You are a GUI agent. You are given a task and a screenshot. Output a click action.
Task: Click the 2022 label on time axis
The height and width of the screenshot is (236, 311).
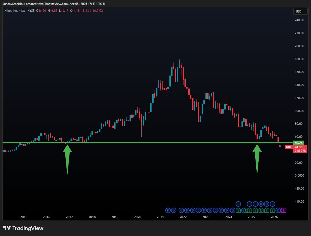point(183,217)
